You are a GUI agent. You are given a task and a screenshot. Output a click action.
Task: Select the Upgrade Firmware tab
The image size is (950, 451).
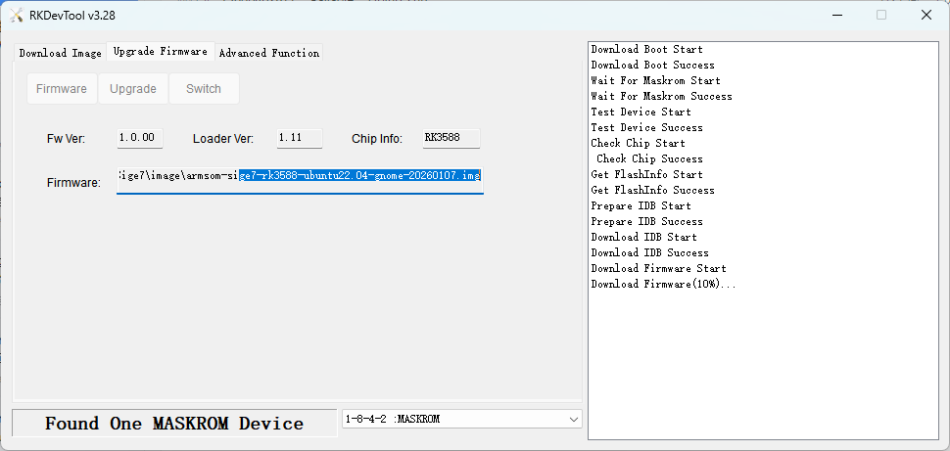[160, 52]
